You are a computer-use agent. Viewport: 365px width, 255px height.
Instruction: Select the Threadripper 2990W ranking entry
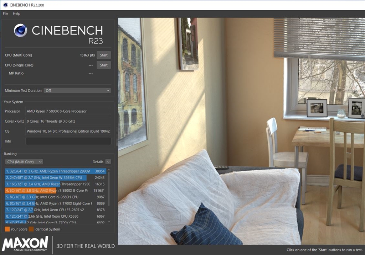[x=55, y=171]
